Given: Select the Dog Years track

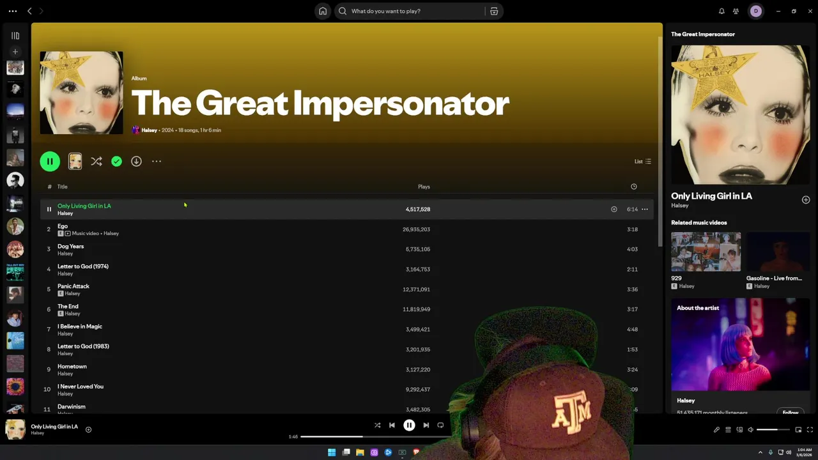Looking at the screenshot, I should click(70, 246).
